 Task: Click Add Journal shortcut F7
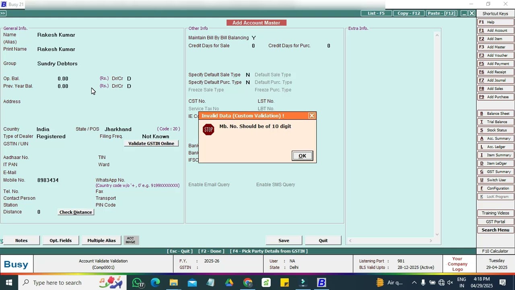495,80
